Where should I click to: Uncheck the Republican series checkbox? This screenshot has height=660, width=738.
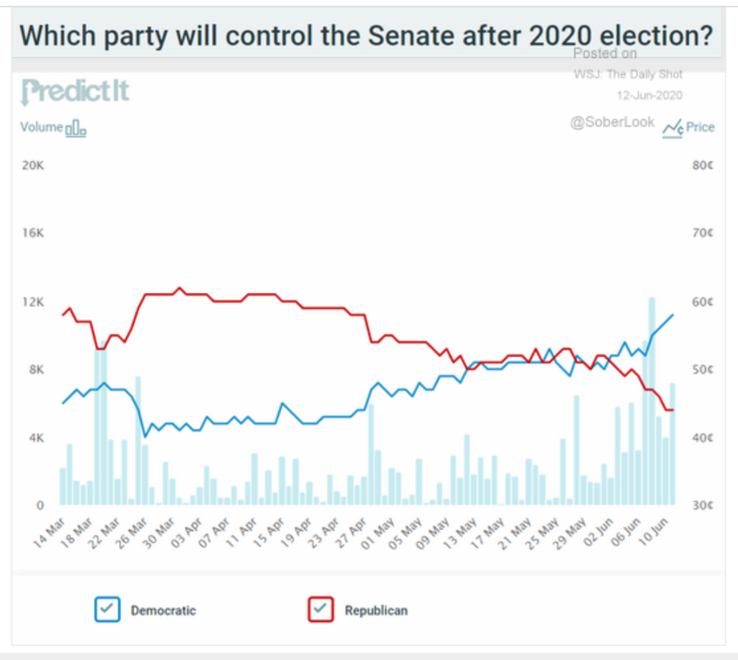(x=321, y=609)
